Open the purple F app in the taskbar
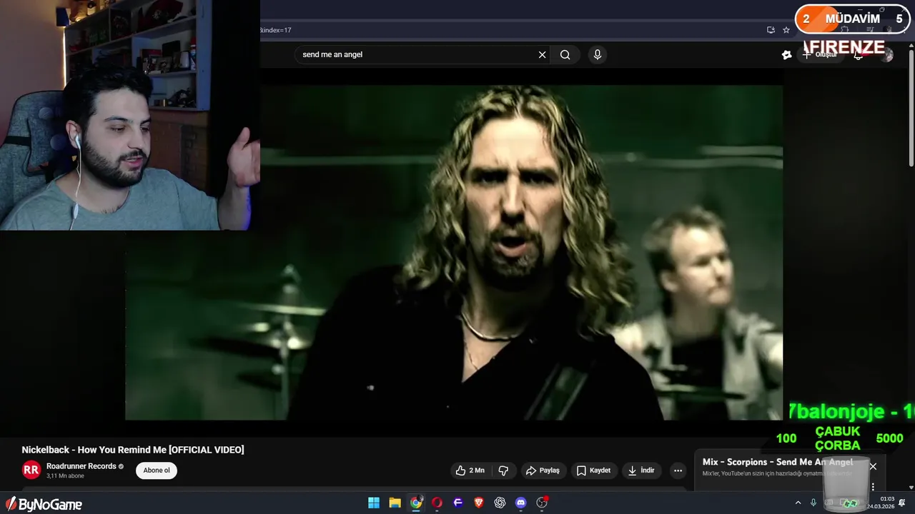915x514 pixels. click(458, 503)
